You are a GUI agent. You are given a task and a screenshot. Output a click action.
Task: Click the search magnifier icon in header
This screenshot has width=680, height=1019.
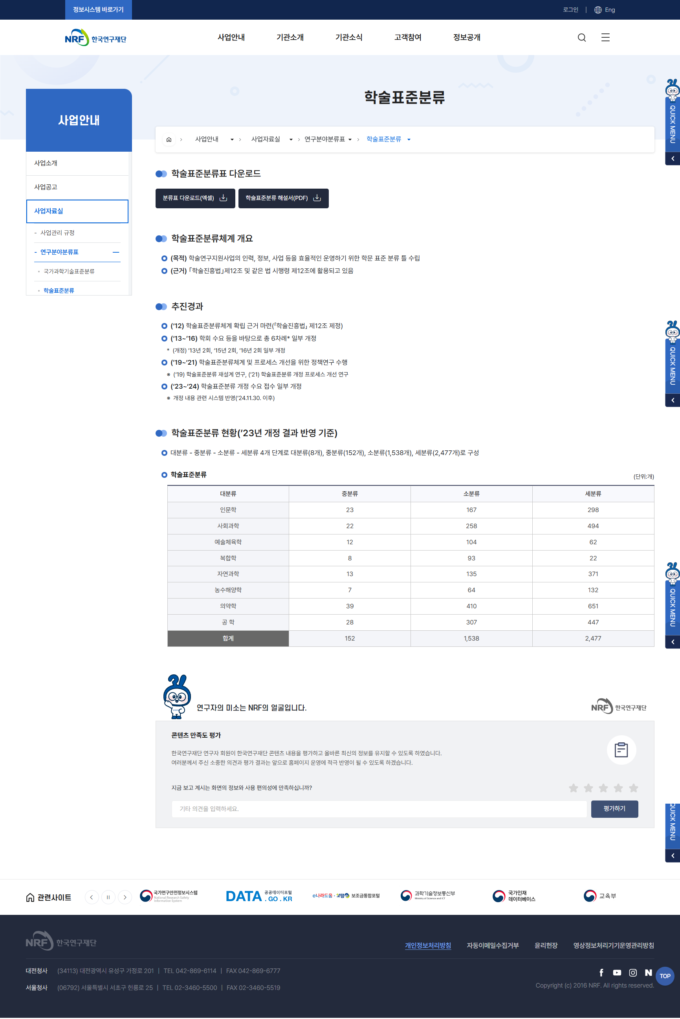pyautogui.click(x=581, y=38)
